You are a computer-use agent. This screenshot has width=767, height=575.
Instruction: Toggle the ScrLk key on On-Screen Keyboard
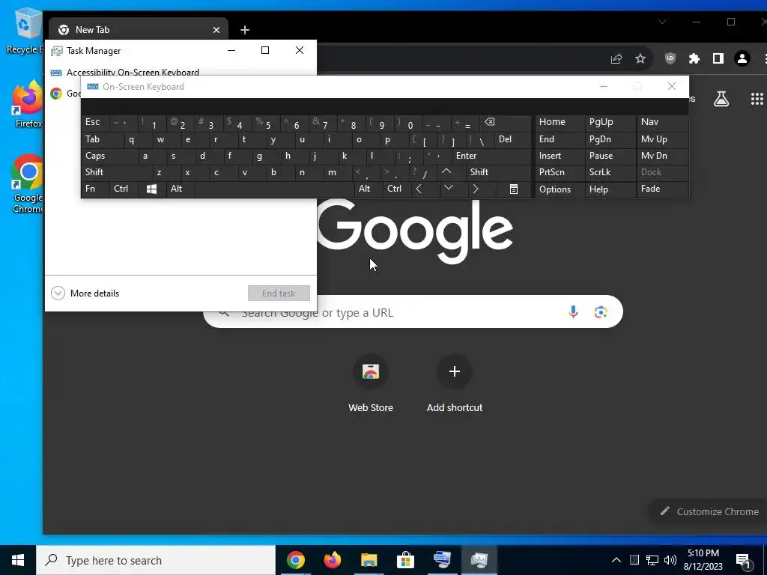point(610,172)
